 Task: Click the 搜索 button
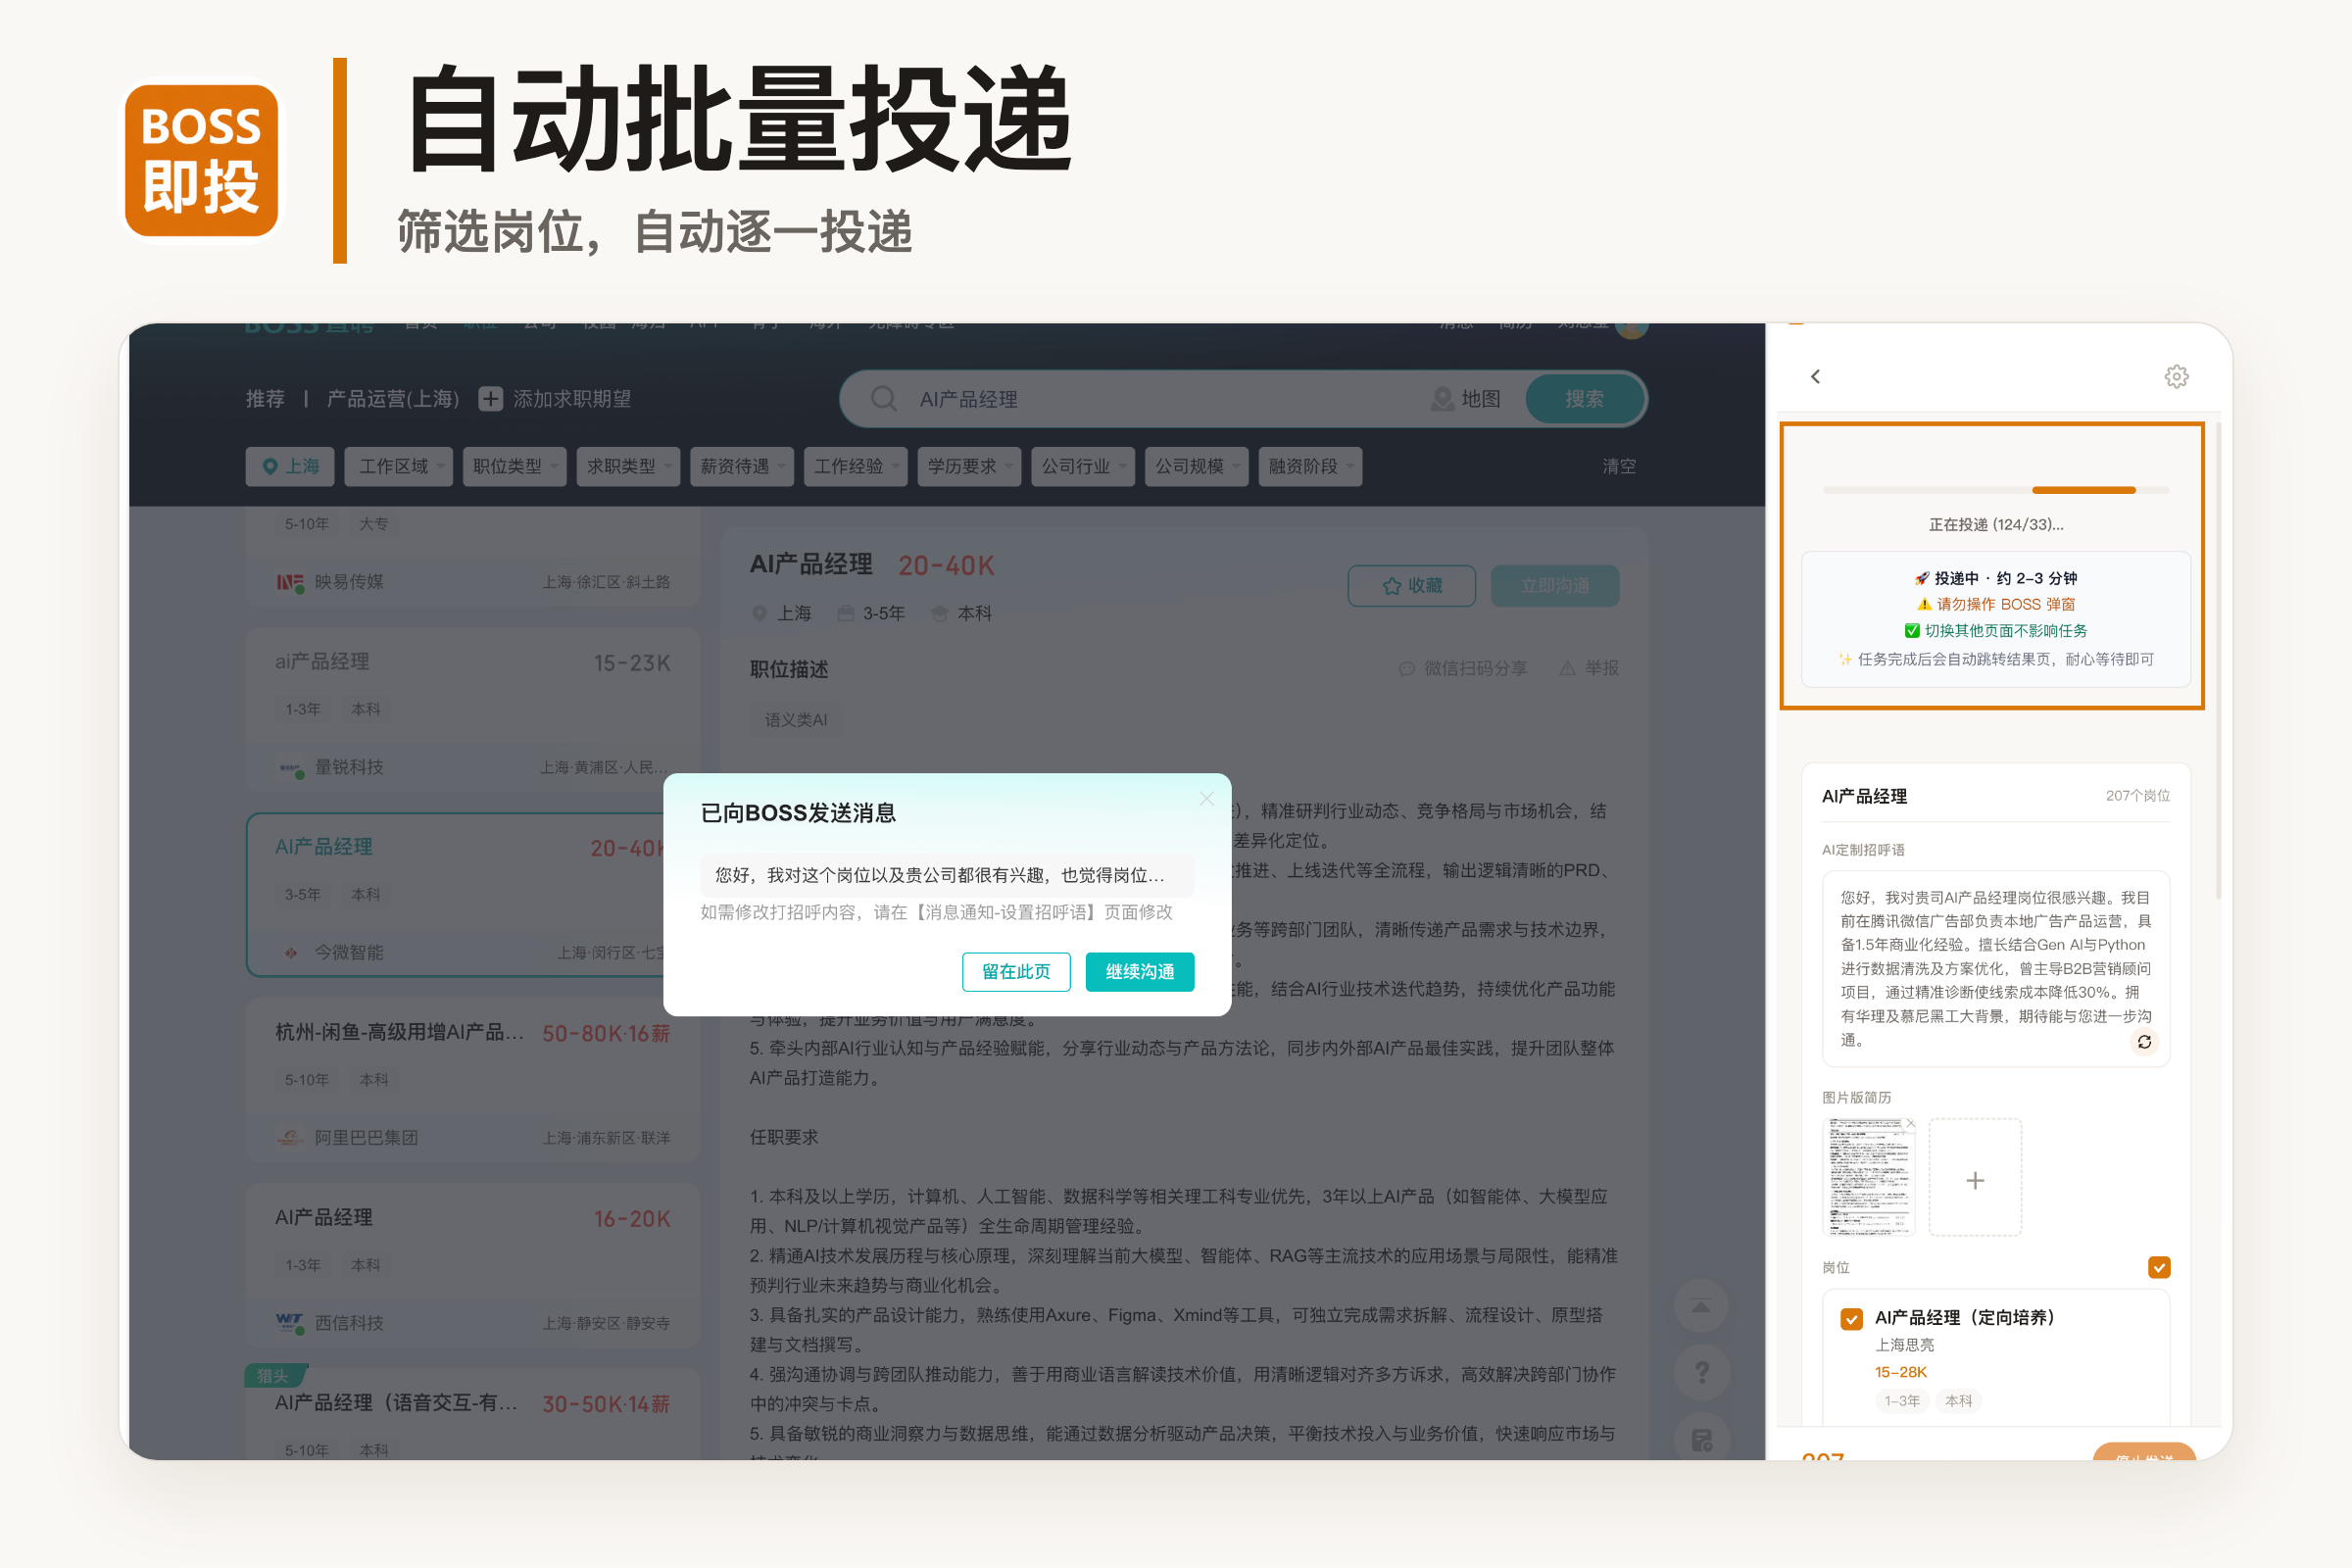click(x=1584, y=399)
